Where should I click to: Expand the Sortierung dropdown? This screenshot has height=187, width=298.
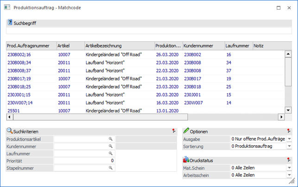click(289, 146)
